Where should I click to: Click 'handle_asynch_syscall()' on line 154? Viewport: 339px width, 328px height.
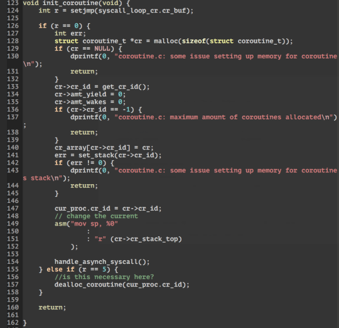click(x=100, y=262)
